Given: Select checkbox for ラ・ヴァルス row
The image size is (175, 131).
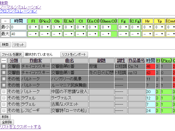Looking at the screenshot, I should (4, 98).
